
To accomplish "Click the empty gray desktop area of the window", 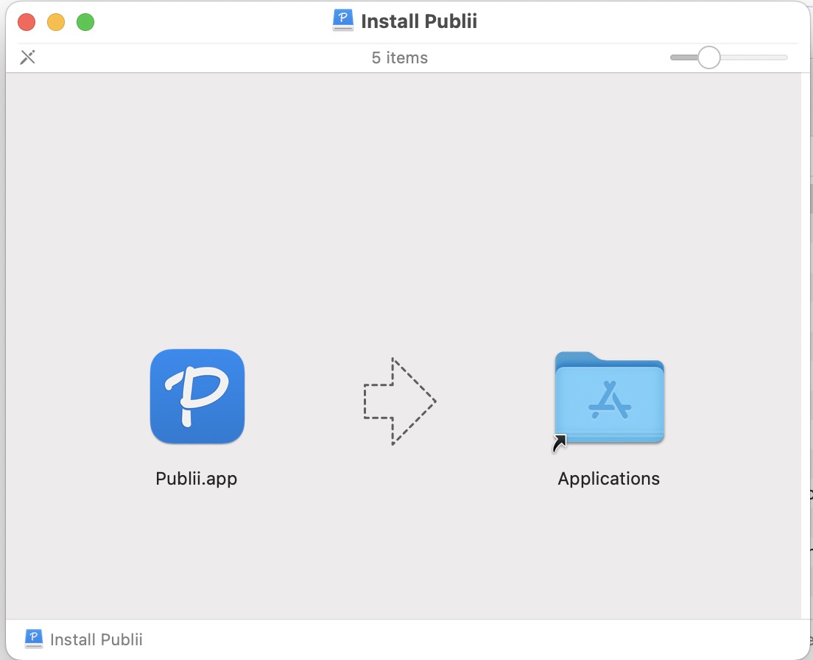I will coord(405,184).
